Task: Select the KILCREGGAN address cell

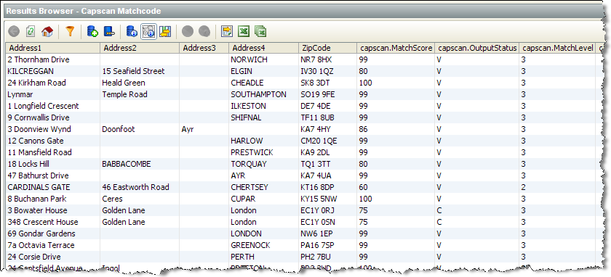Action: (53, 71)
